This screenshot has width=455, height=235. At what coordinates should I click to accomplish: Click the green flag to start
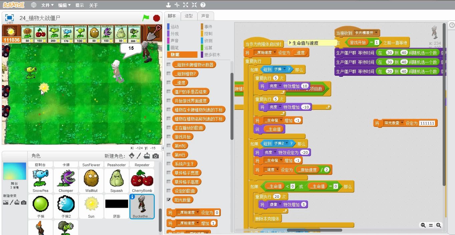coord(146,18)
